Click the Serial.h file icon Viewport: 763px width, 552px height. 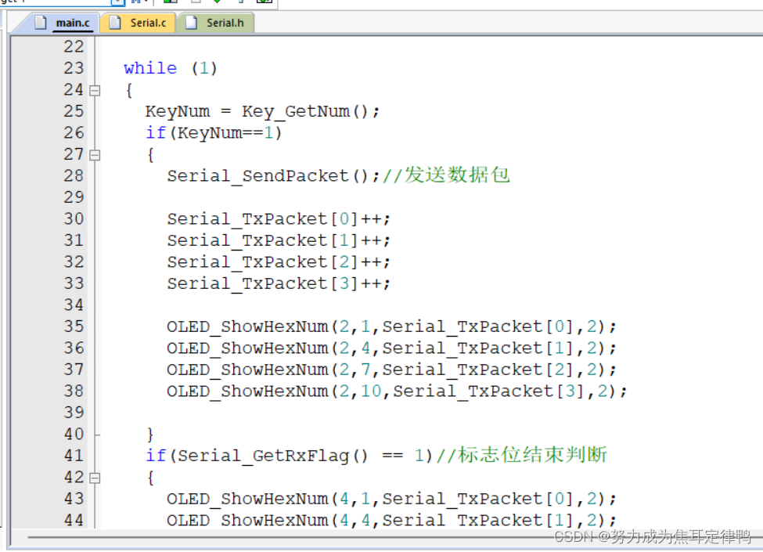pyautogui.click(x=192, y=23)
